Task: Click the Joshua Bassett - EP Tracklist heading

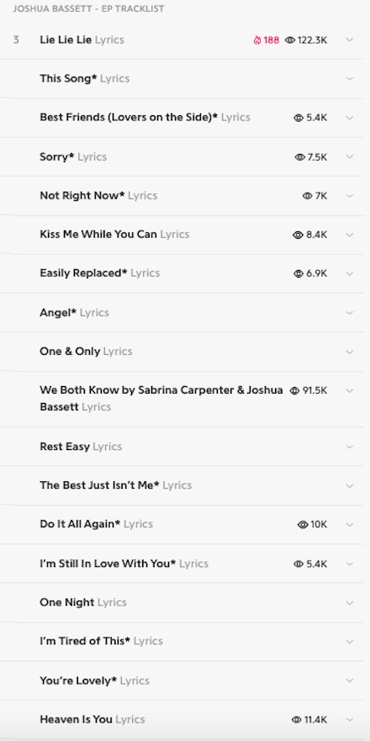Action: (88, 9)
